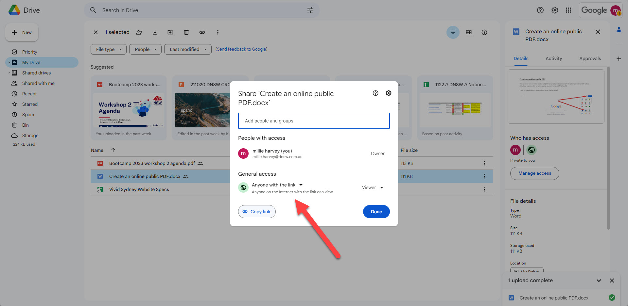Open Drive settings gear
628x306 pixels.
(555, 10)
